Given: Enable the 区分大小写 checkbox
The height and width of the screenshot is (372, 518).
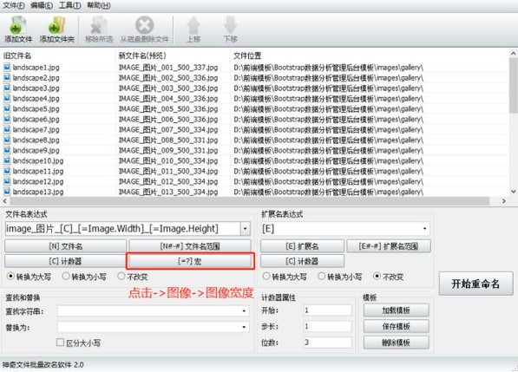Looking at the screenshot, I should click(x=60, y=343).
